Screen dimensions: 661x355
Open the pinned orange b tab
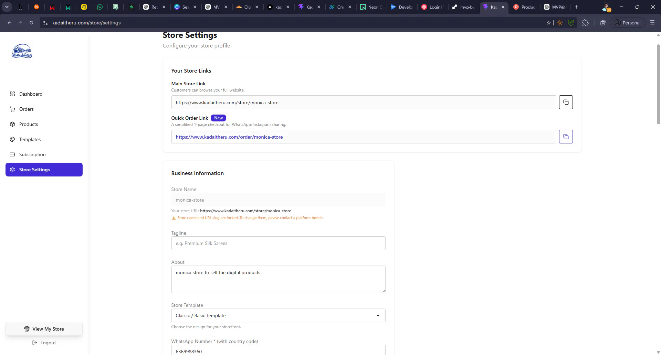(36, 7)
